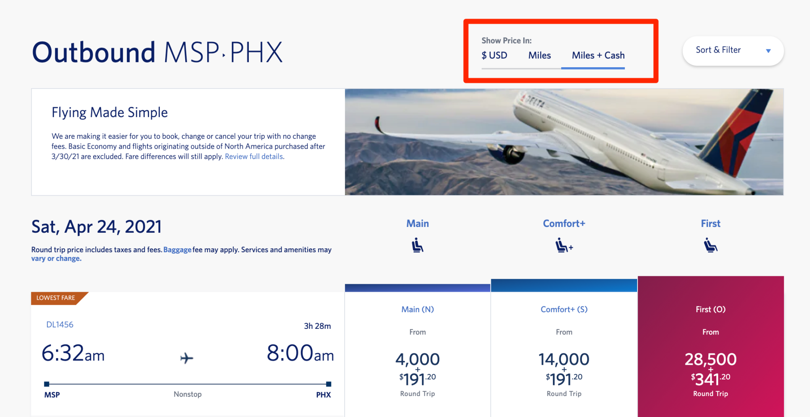Show prices in Miles + Cash
Image resolution: width=810 pixels, height=417 pixels.
click(x=598, y=55)
